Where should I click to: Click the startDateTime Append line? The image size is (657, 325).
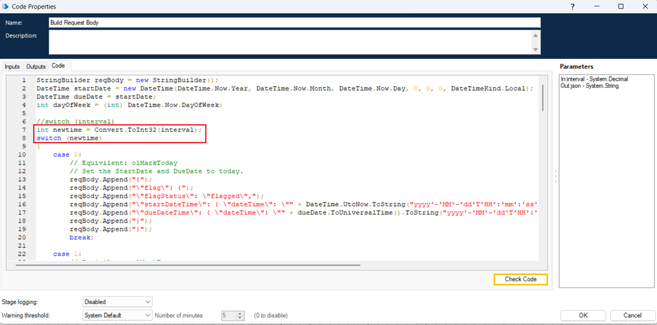tap(304, 204)
